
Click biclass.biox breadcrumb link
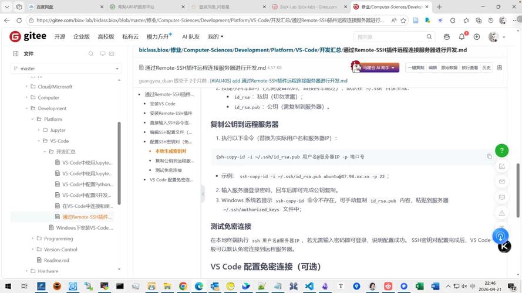point(154,50)
